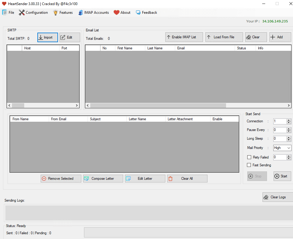Click the File document icon
The width and height of the screenshot is (293, 239).
tap(4, 13)
